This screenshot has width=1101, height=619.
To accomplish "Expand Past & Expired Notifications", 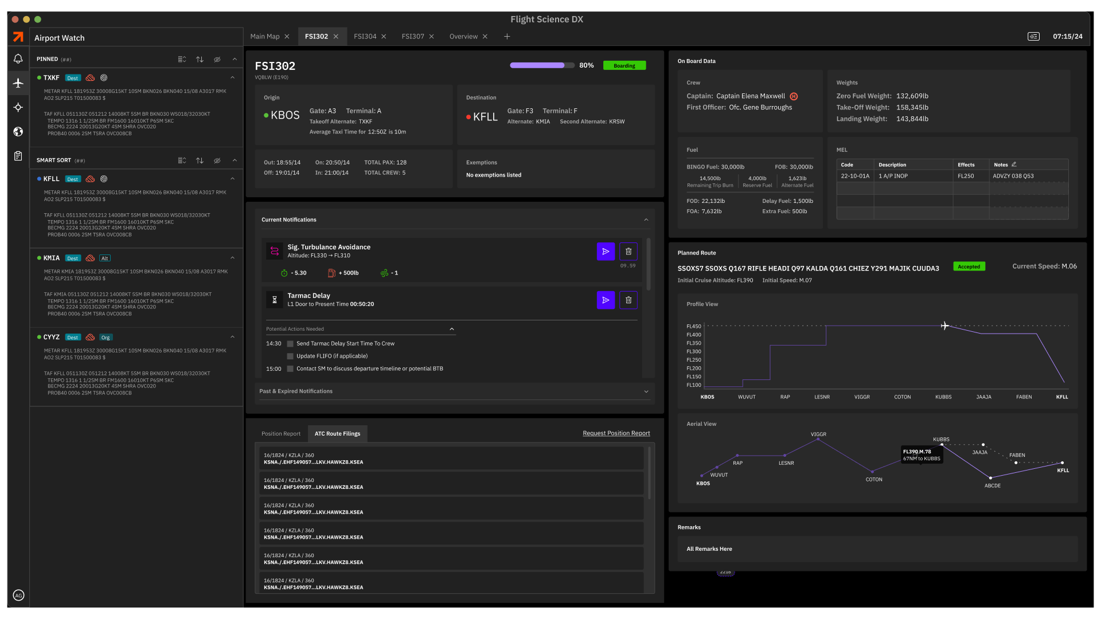I will point(646,391).
